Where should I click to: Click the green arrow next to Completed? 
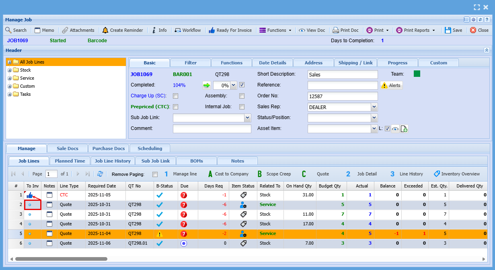[x=206, y=85]
